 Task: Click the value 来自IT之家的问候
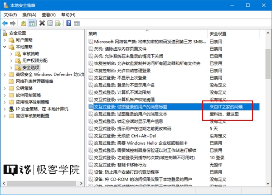click(x=226, y=107)
